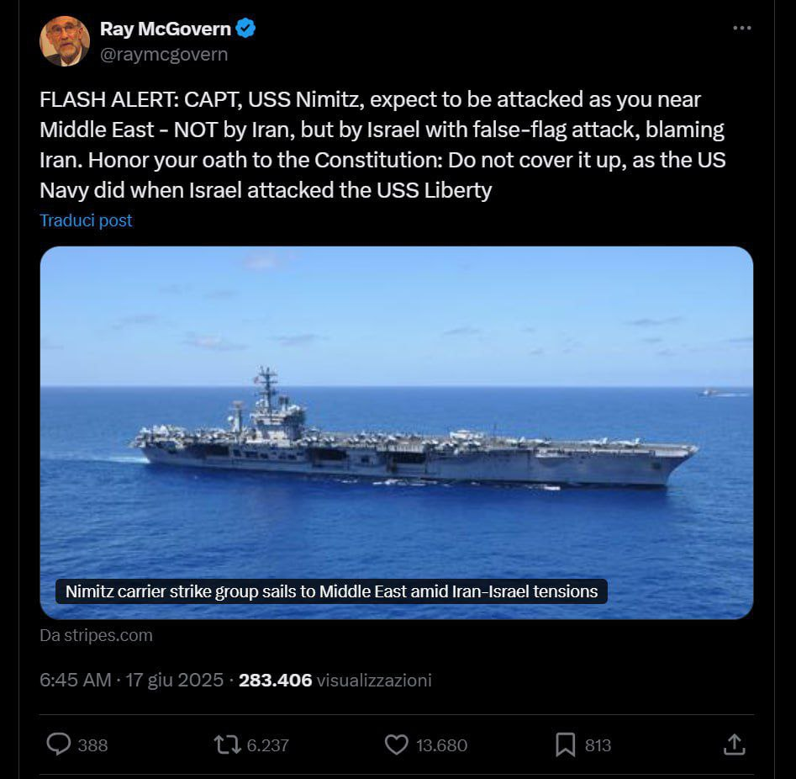Click the 388 replies count
The image size is (796, 779).
pyautogui.click(x=92, y=745)
